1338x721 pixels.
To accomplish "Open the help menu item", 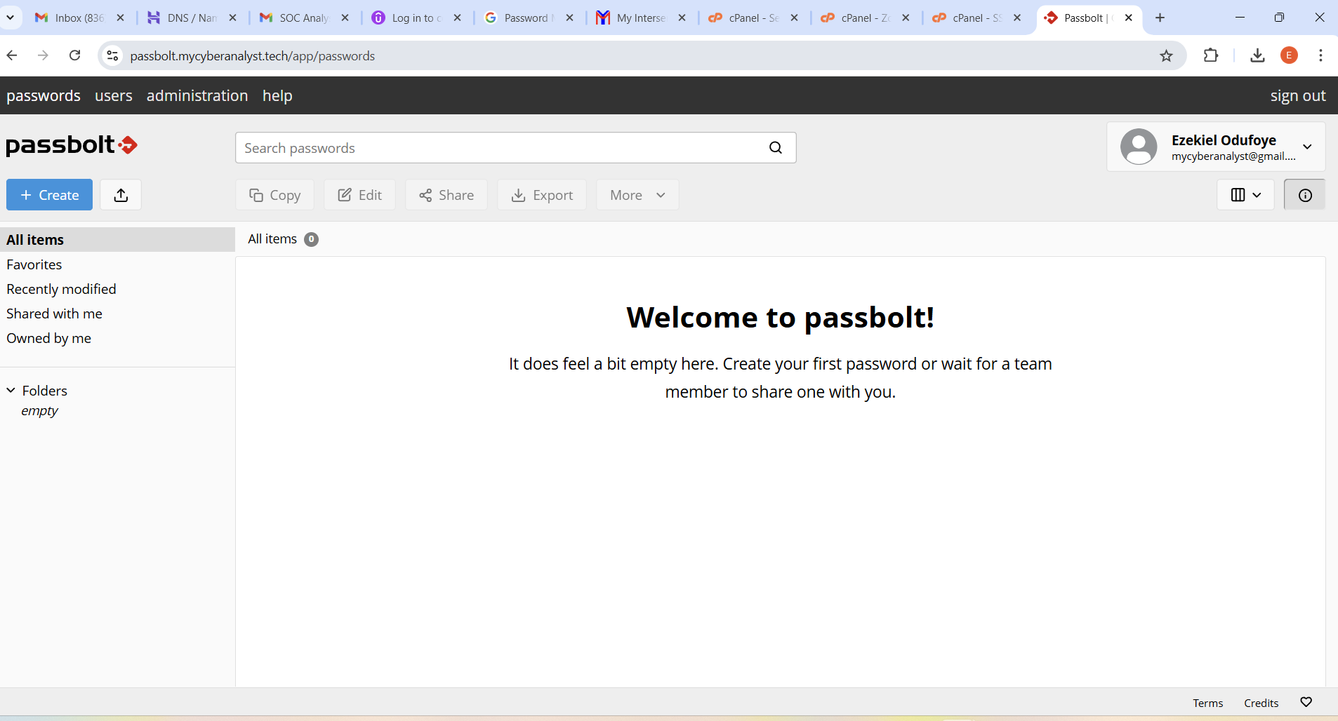I will 277,95.
